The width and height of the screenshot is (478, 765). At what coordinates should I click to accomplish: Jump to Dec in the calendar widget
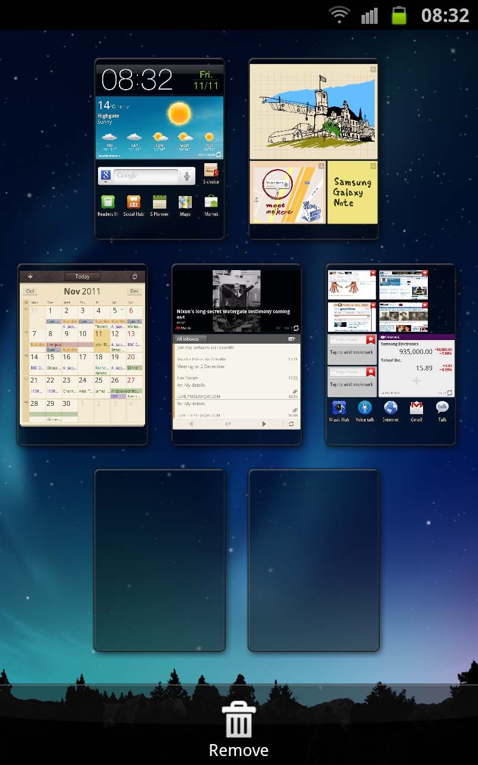pyautogui.click(x=134, y=291)
